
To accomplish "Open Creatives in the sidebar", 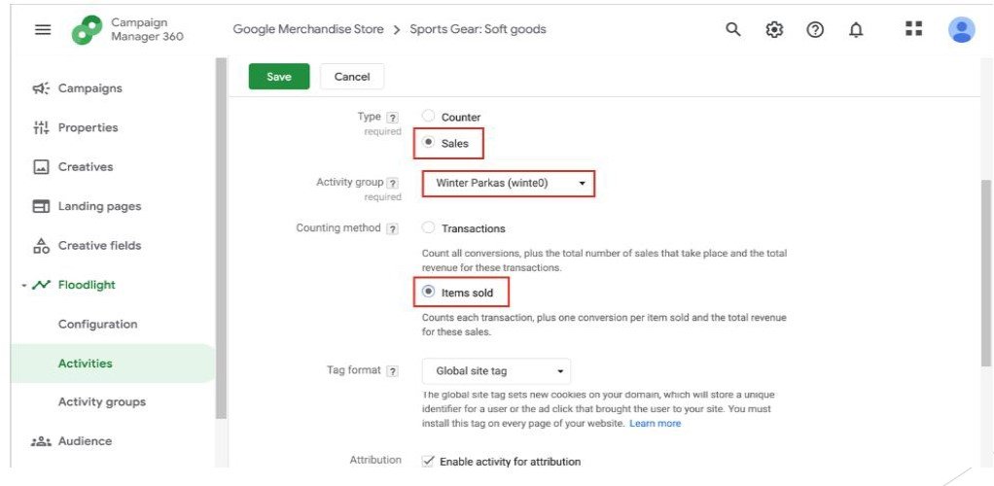I will point(86,167).
